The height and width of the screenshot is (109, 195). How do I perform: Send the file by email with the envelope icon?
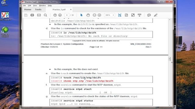click(39, 15)
